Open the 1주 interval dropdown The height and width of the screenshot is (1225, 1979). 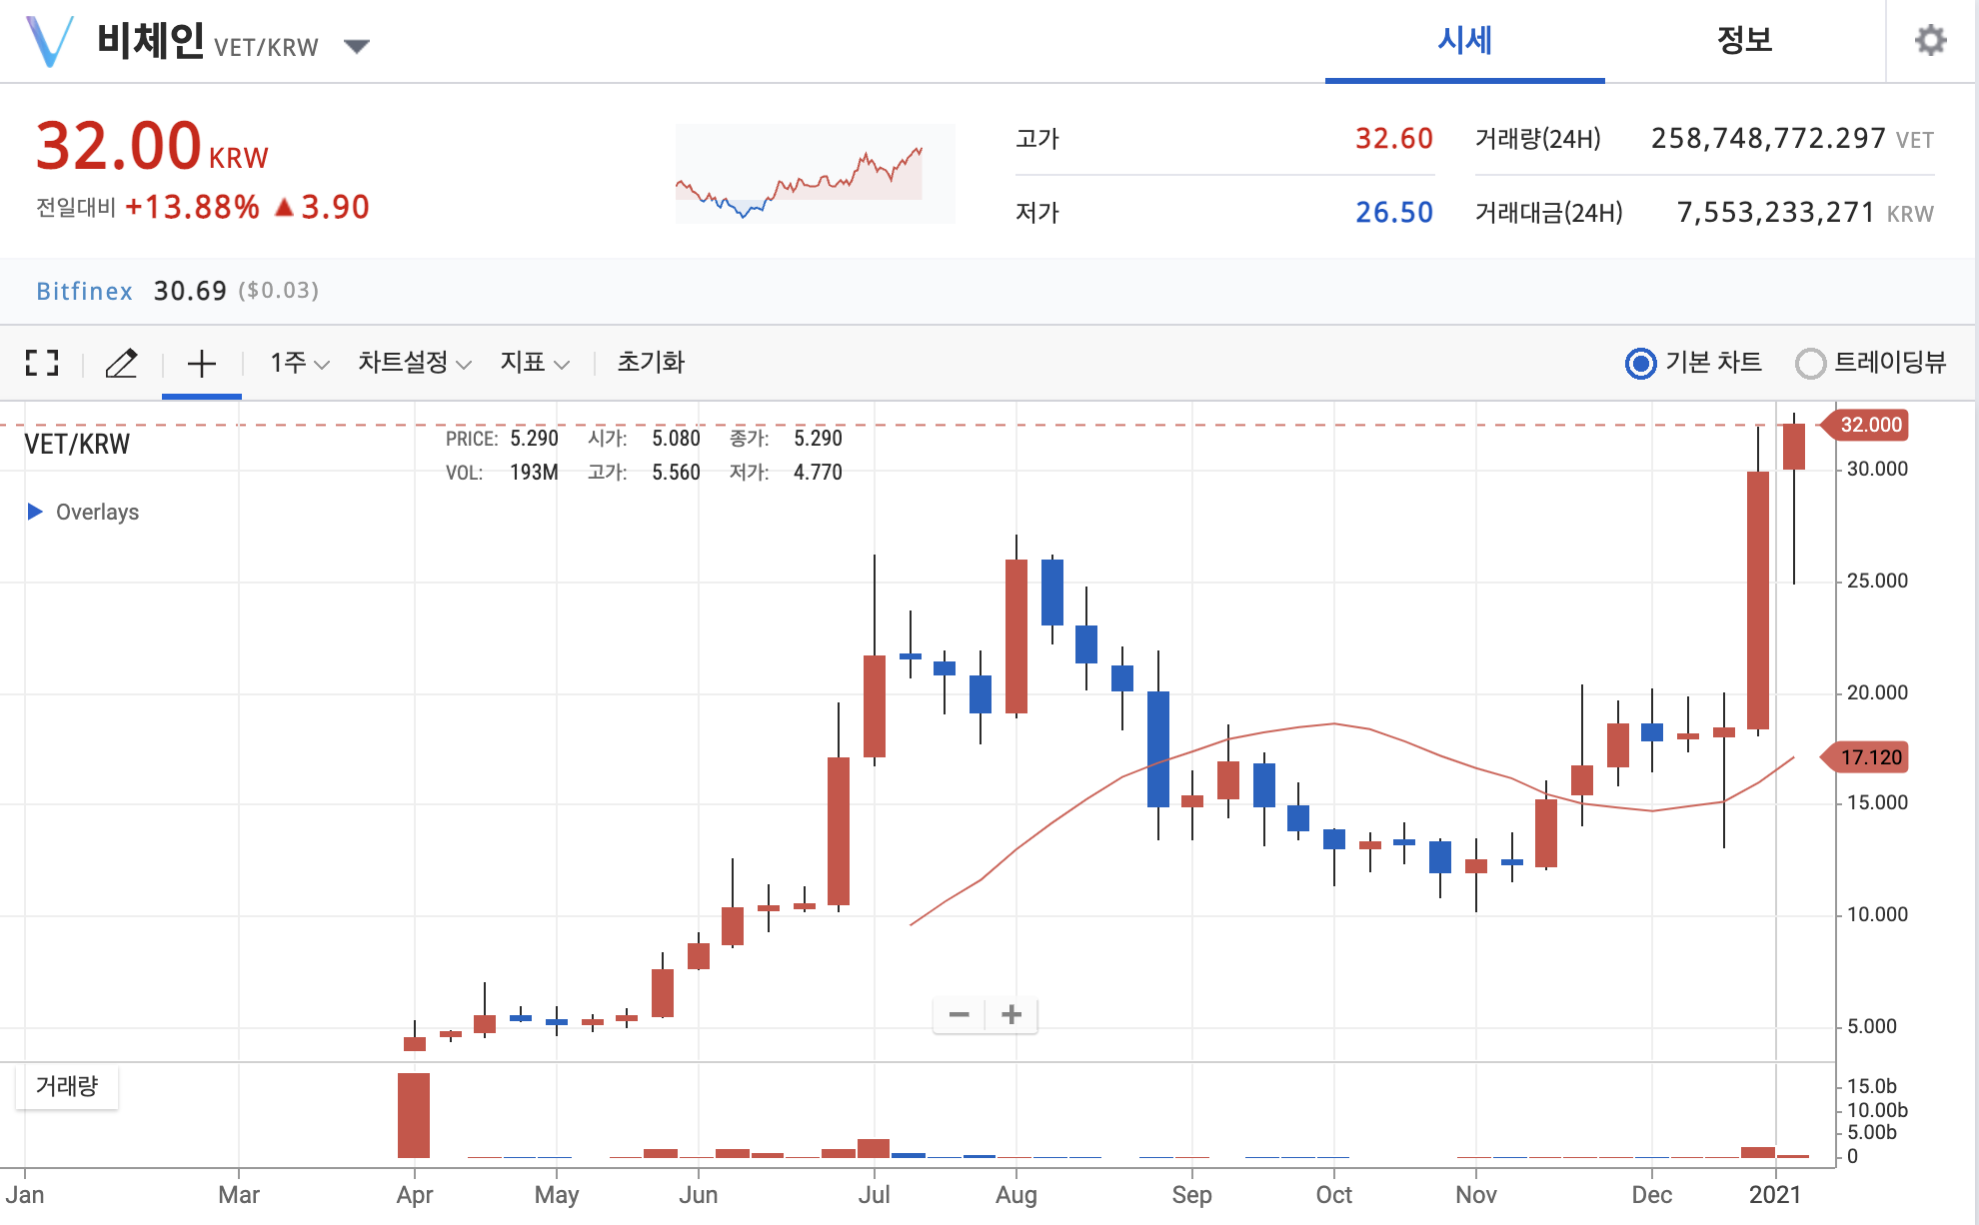point(299,363)
